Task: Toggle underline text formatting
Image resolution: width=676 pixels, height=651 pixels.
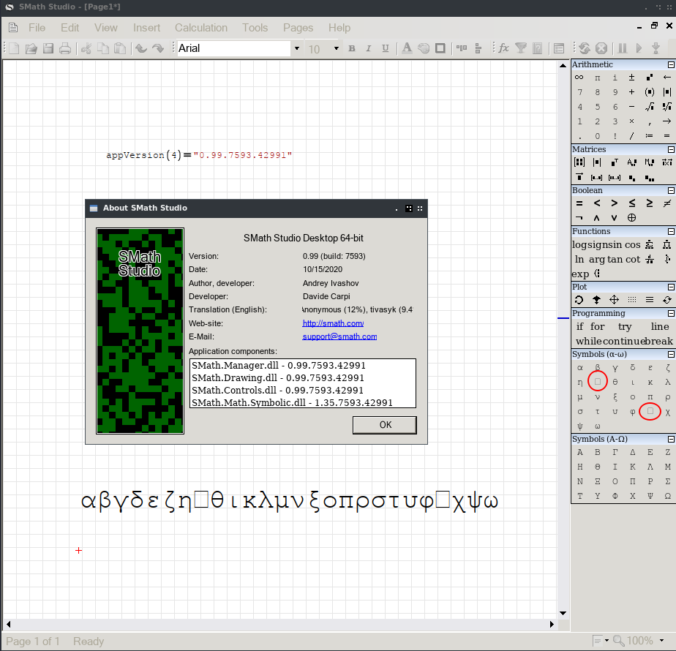Action: point(385,48)
